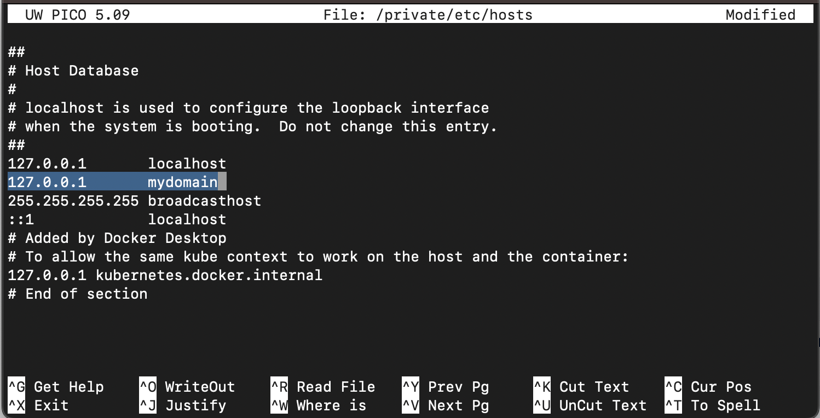Image resolution: width=820 pixels, height=418 pixels.
Task: Click the kubernetes.docker.internal hostname
Action: pyautogui.click(x=209, y=275)
